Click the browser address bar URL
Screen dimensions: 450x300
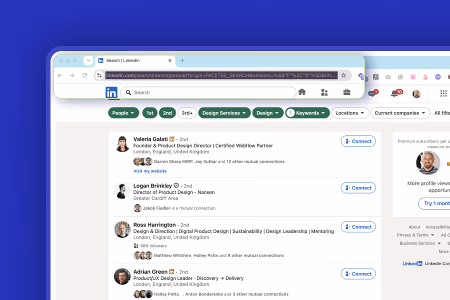click(221, 75)
